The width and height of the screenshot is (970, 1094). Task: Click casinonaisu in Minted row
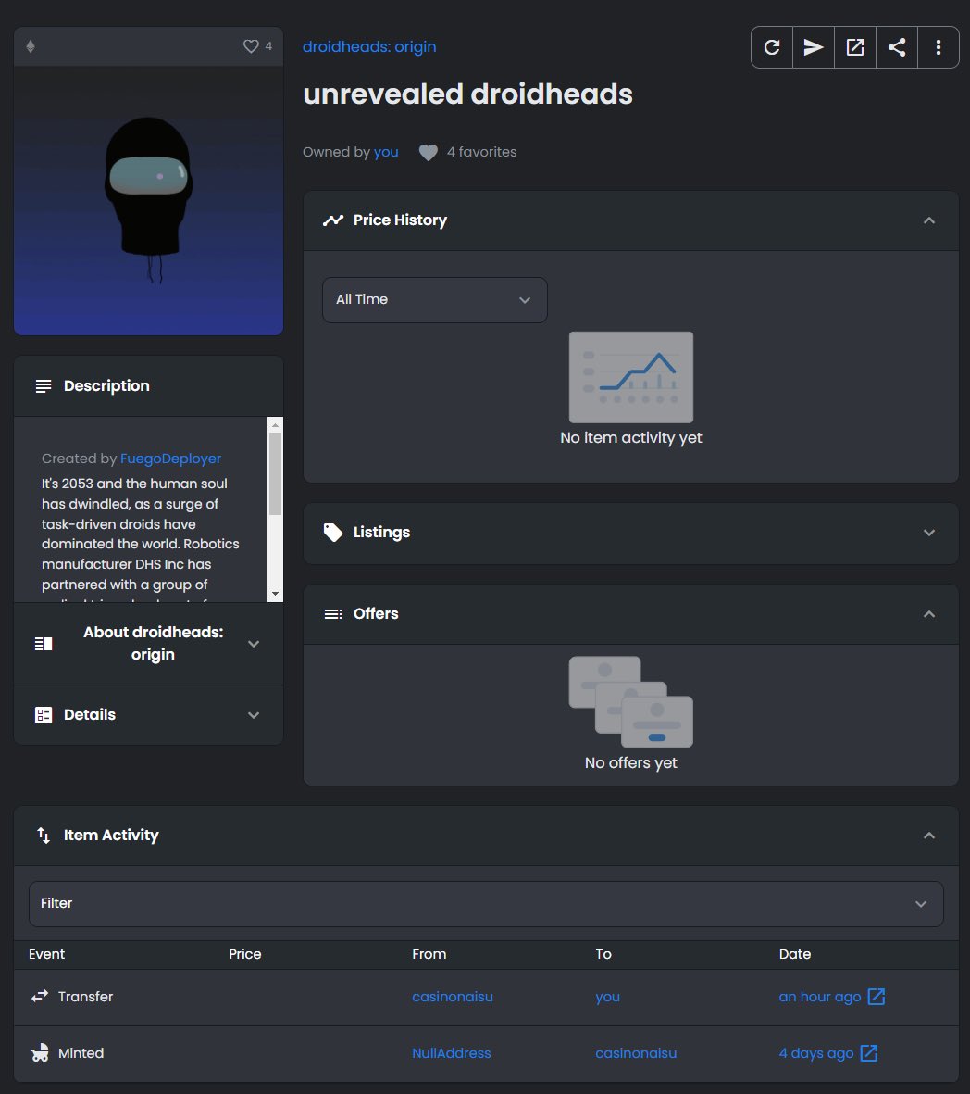point(636,1053)
